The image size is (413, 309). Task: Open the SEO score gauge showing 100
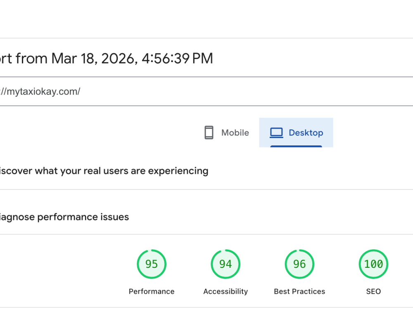point(373,264)
